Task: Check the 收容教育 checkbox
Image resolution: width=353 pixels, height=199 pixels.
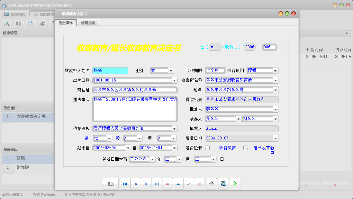Action: click(x=207, y=148)
